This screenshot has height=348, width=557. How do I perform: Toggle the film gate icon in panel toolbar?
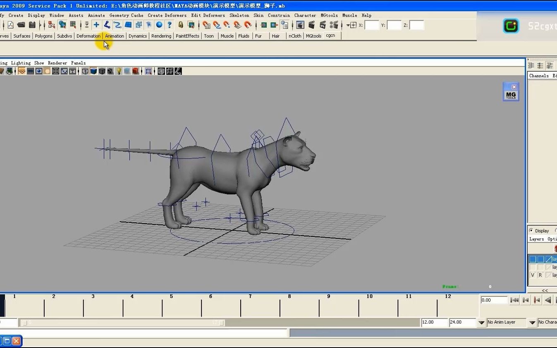pos(31,71)
